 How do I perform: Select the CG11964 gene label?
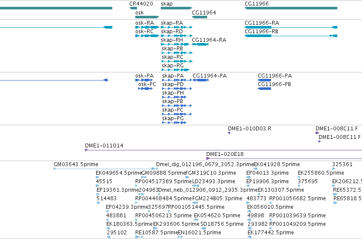pyautogui.click(x=204, y=13)
